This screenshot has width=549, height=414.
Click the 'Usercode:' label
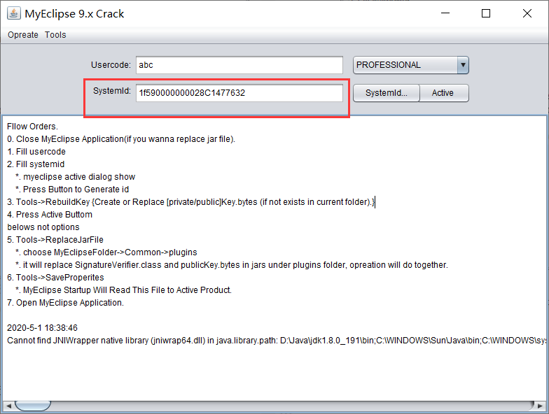point(111,65)
